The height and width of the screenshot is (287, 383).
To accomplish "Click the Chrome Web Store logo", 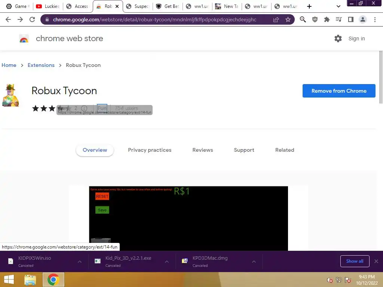I will pyautogui.click(x=24, y=39).
